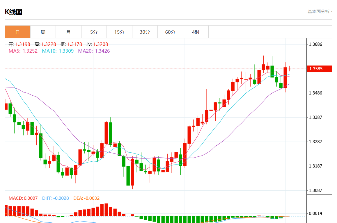This screenshot has height=223, width=337.
Task: Switch to the 月 monthly tab
Action: pos(68,32)
